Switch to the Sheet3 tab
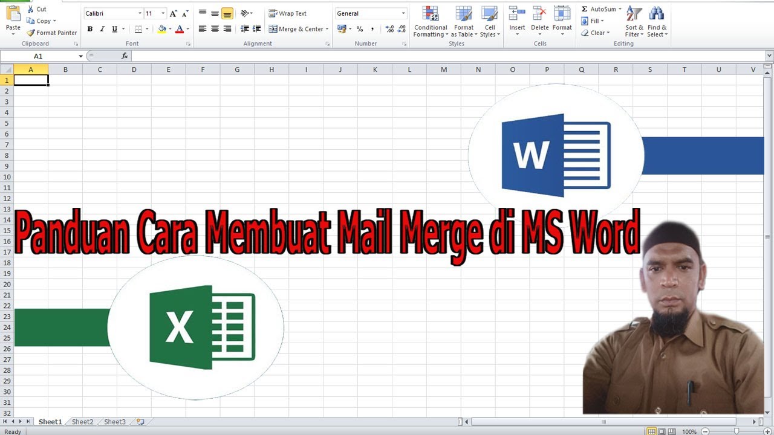774x435 pixels. click(115, 422)
